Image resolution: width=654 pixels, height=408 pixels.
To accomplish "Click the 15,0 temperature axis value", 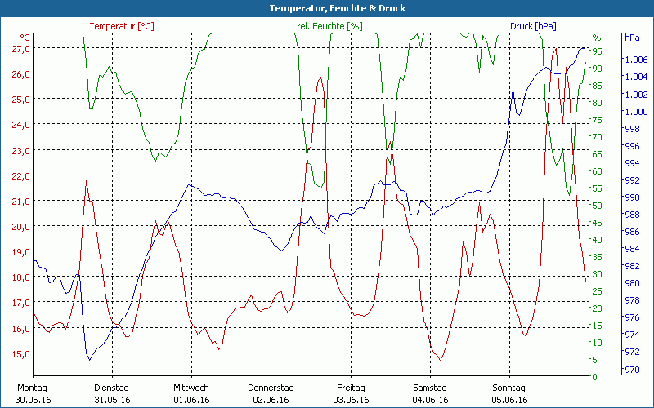I will (x=20, y=353).
